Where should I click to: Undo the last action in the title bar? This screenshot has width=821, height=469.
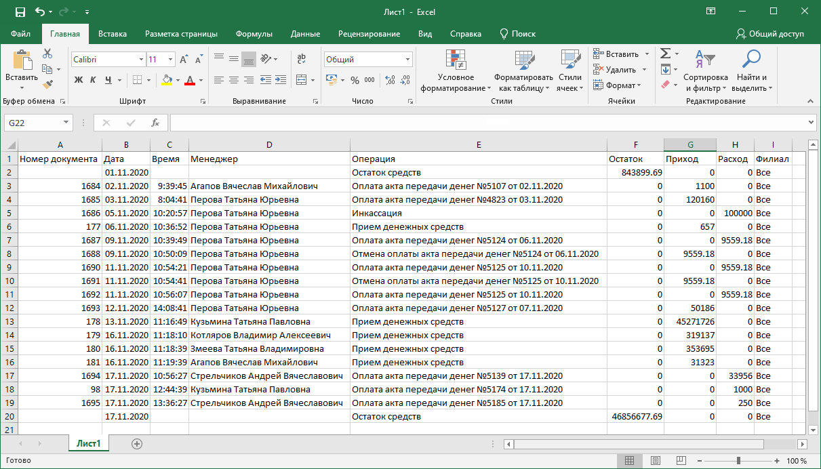40,12
